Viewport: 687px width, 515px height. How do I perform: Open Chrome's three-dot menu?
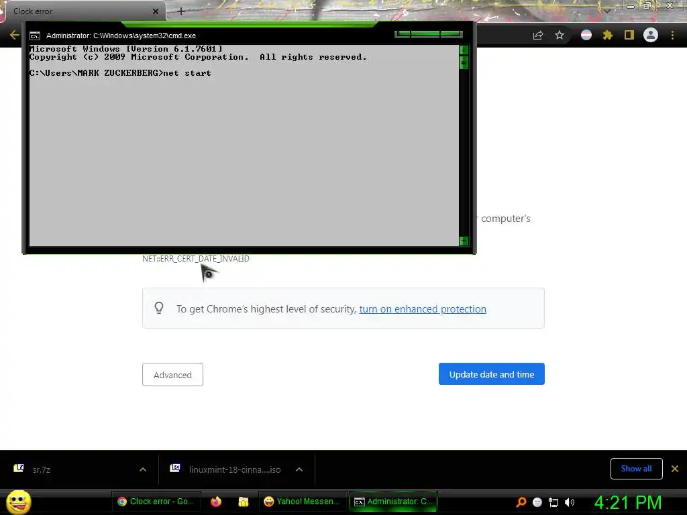click(x=672, y=35)
